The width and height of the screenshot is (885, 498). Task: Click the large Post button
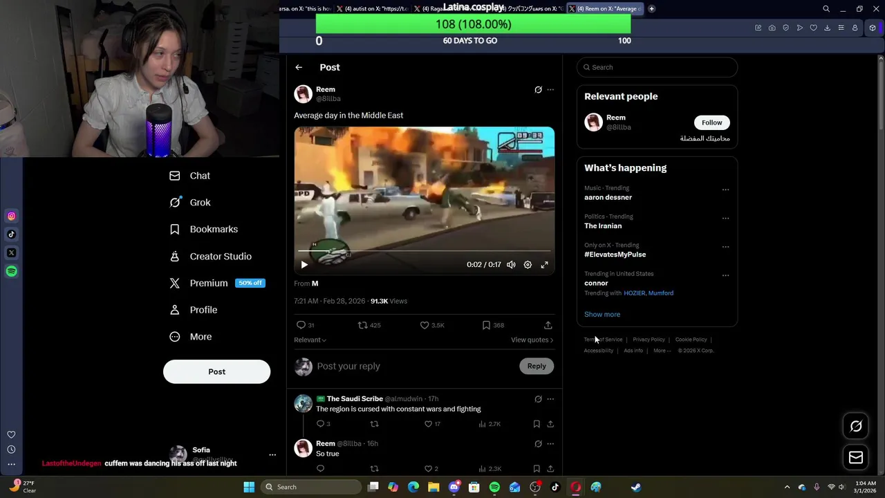click(x=216, y=371)
